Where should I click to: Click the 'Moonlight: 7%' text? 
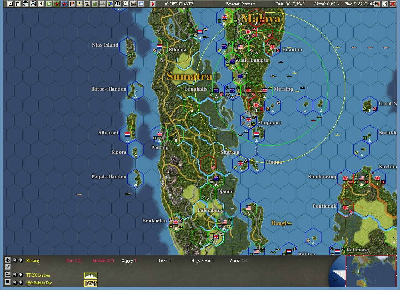[x=327, y=4]
